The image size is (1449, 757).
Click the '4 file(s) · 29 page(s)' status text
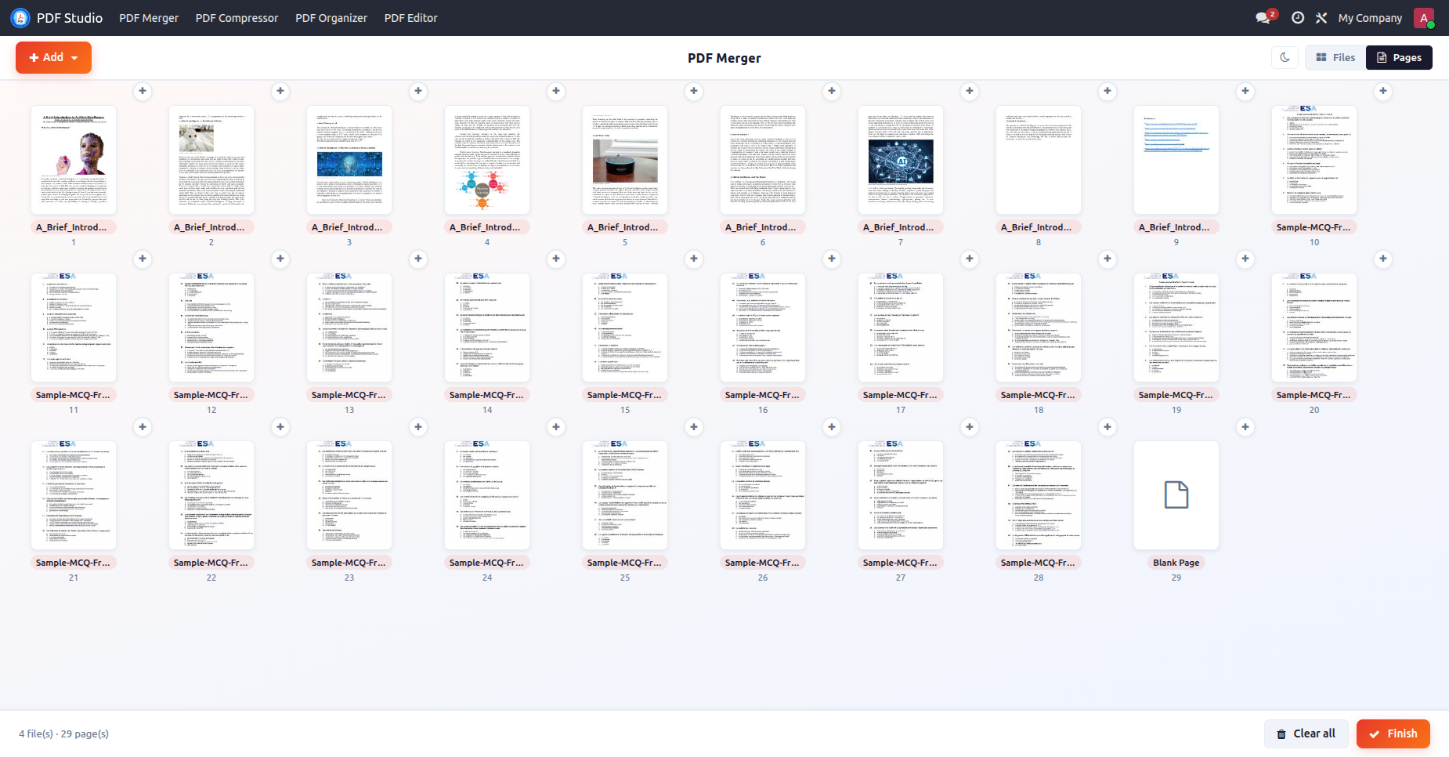pyautogui.click(x=63, y=733)
